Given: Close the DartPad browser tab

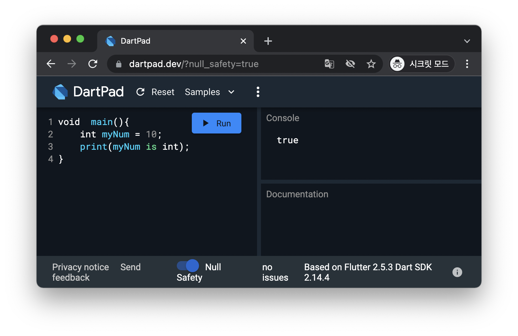Looking at the screenshot, I should pos(243,41).
